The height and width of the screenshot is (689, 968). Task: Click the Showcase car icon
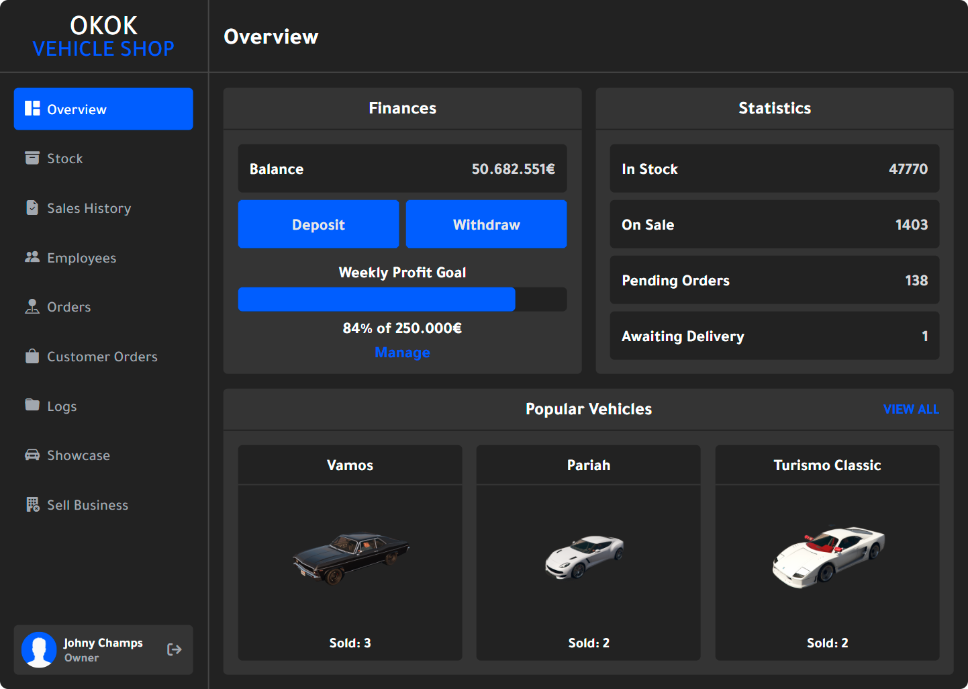32,455
